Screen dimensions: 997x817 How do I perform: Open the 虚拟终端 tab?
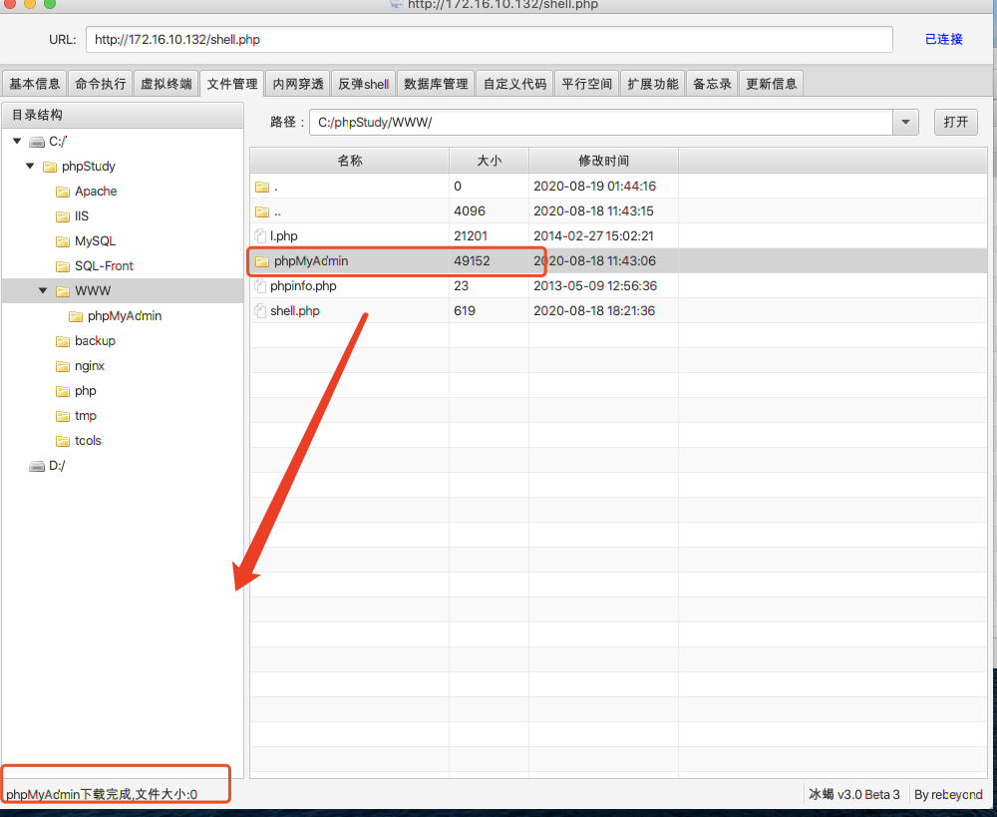pos(166,84)
